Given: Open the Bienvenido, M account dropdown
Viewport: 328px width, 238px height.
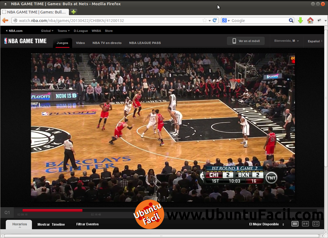Looking at the screenshot, I should tap(286, 41).
